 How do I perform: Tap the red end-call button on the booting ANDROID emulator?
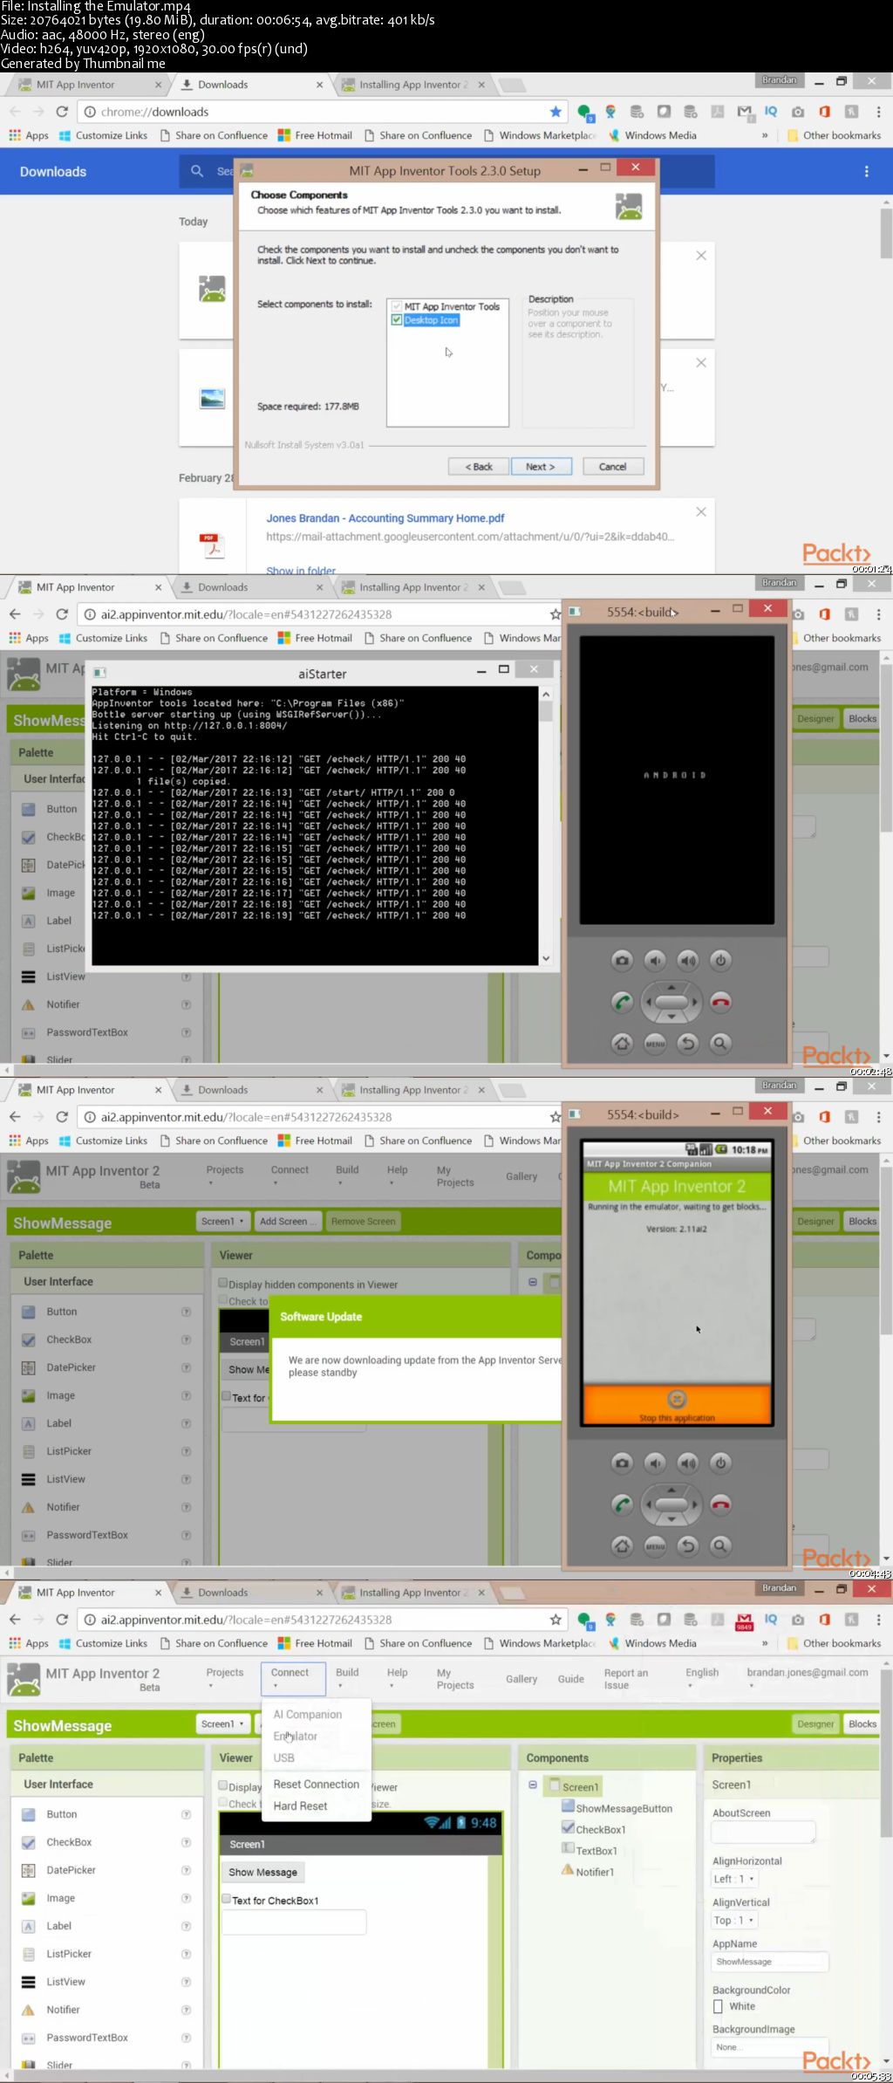720,1002
